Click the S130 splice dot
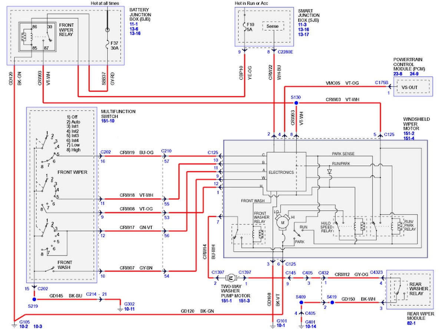The image size is (445, 329). [x=296, y=102]
